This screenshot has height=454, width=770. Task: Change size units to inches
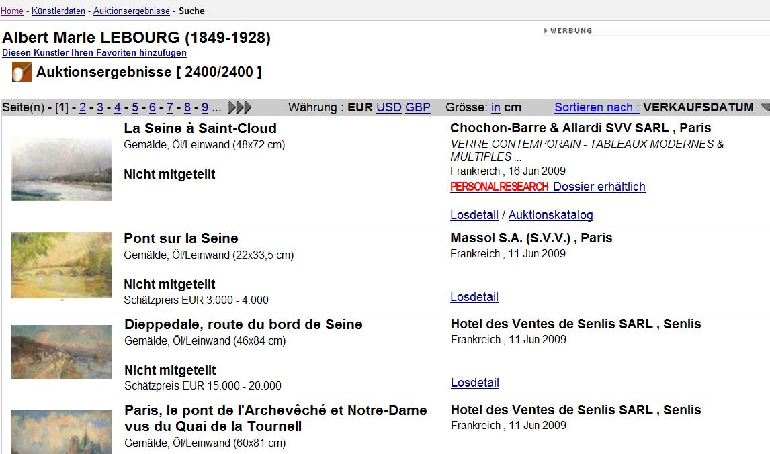[495, 107]
